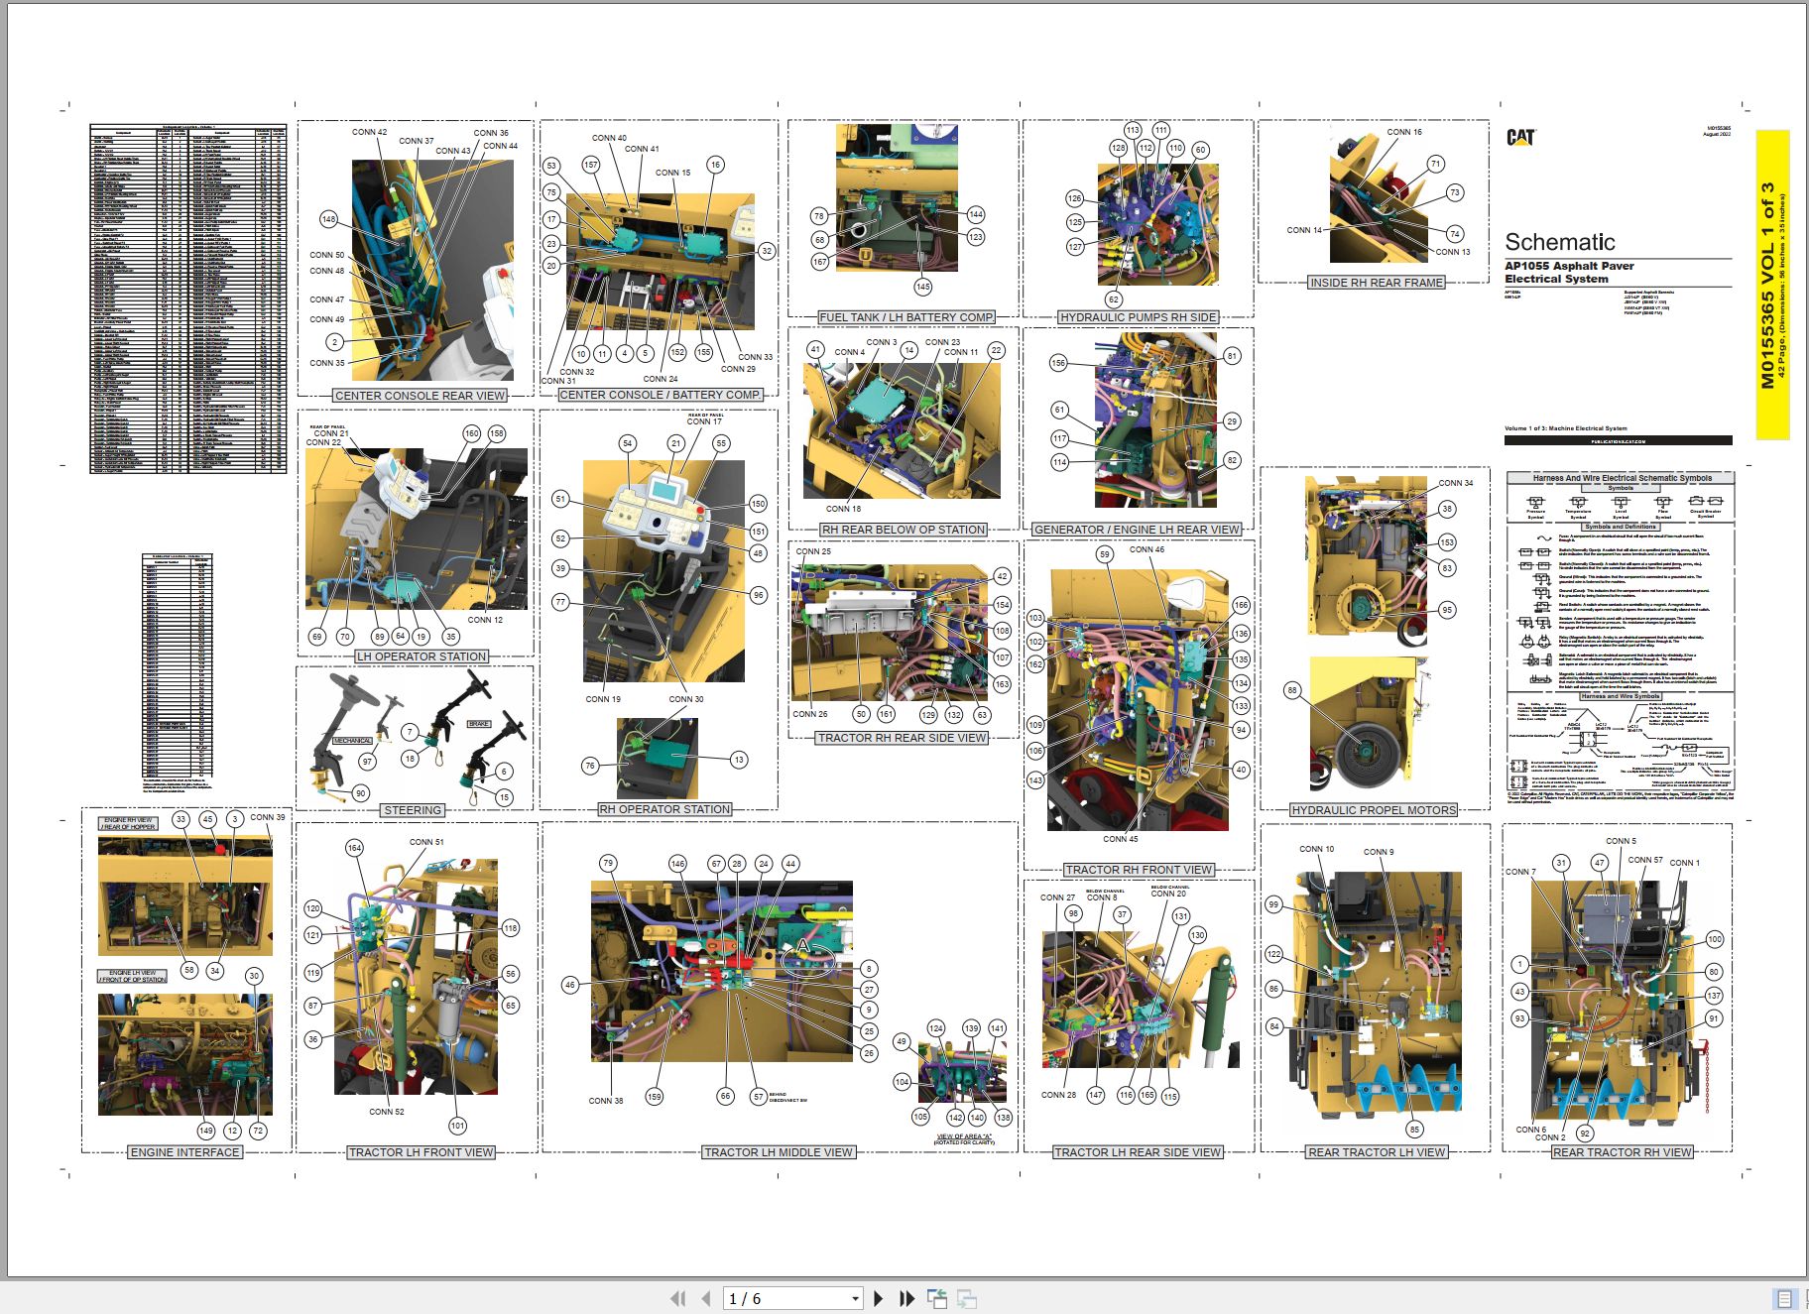
Task: Click the BRAKE steering label
Action: 479,724
